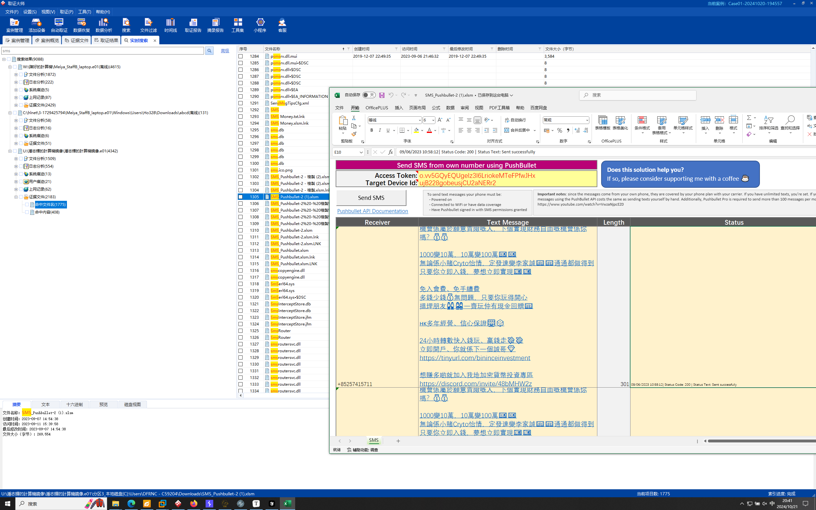Check the box for row 1292 SMS
816x510 pixels.
click(x=240, y=110)
